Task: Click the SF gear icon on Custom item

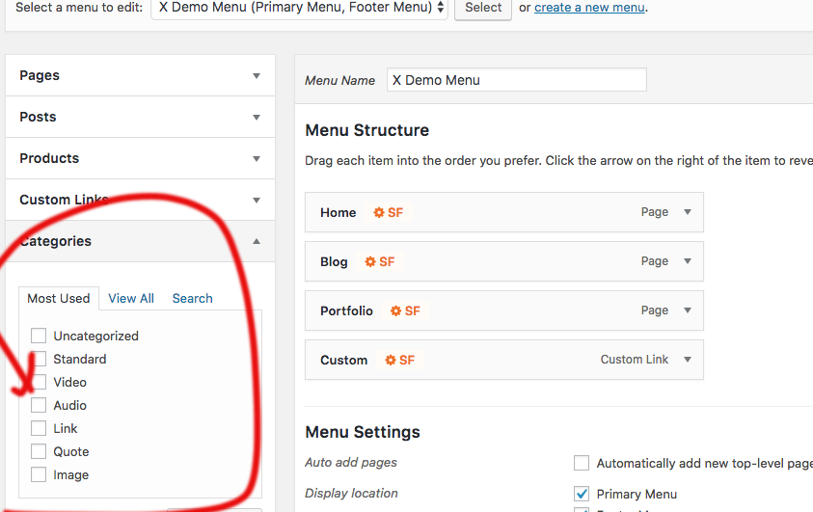Action: tap(391, 361)
